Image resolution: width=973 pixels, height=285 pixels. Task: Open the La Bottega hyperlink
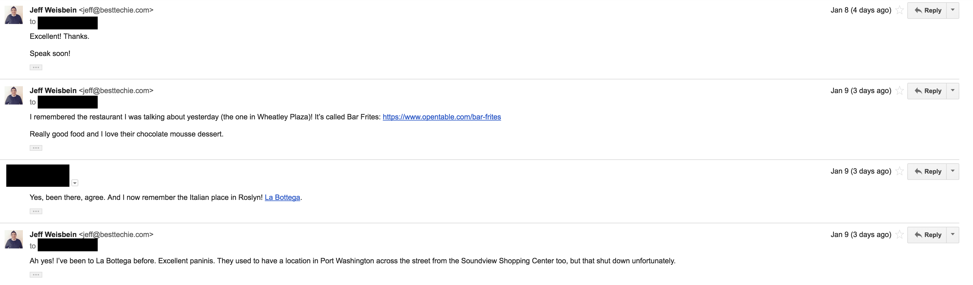pos(282,197)
